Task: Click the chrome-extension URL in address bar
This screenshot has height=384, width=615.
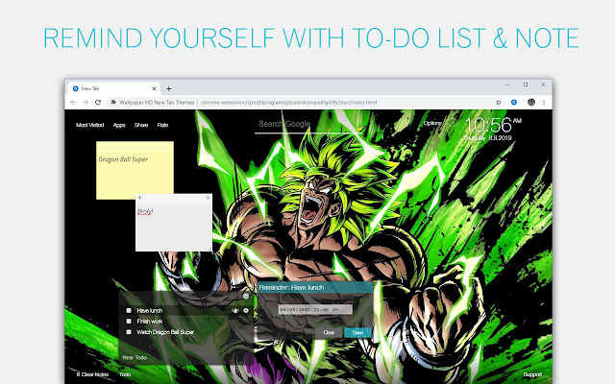Action: click(289, 103)
